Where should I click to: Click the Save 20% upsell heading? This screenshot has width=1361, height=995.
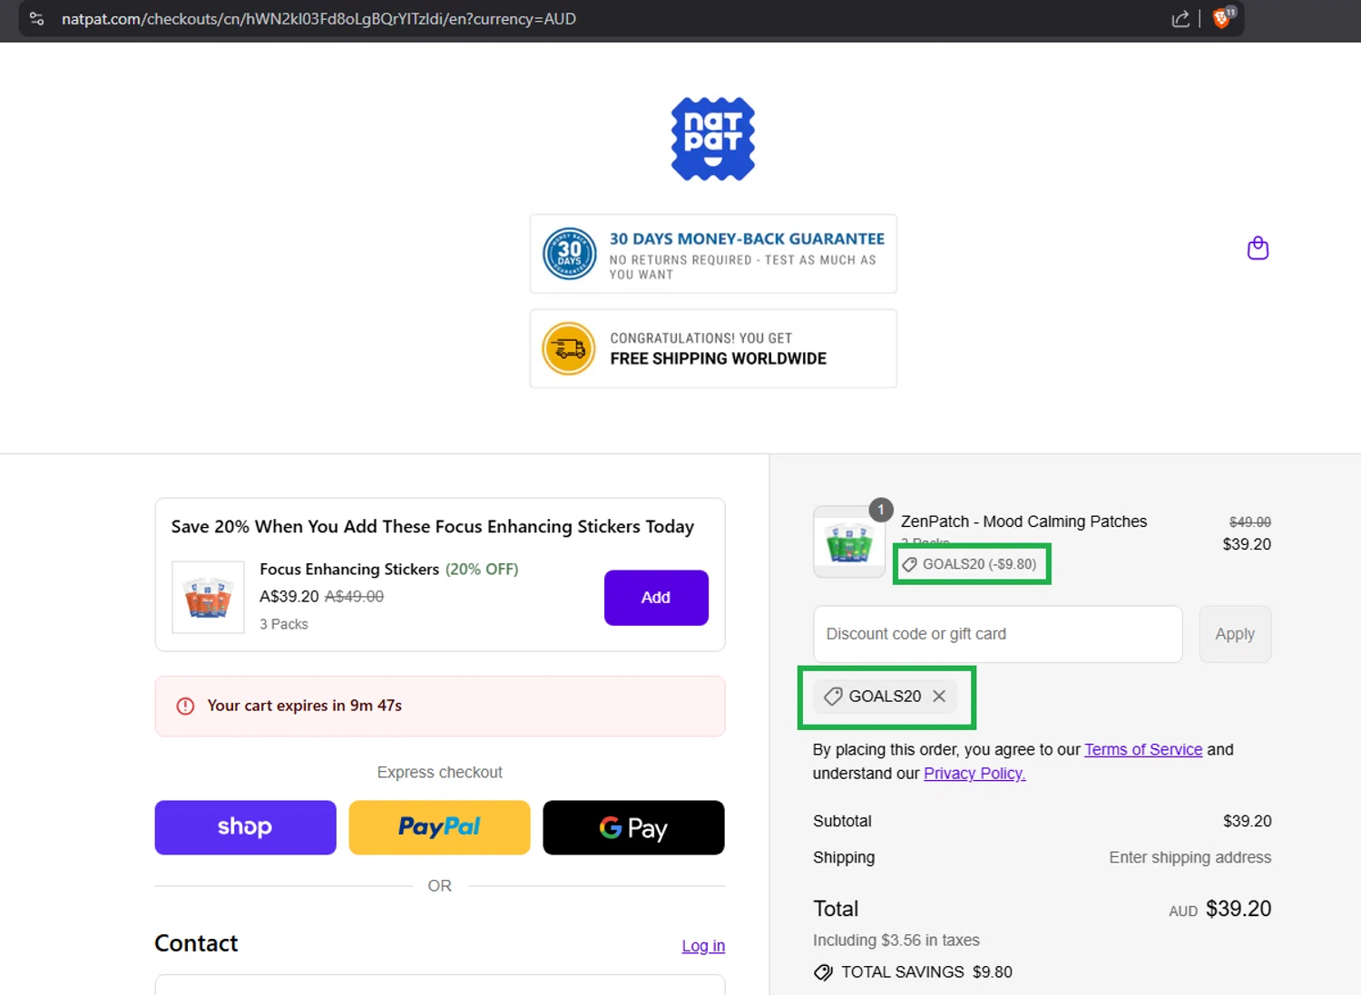433,526
